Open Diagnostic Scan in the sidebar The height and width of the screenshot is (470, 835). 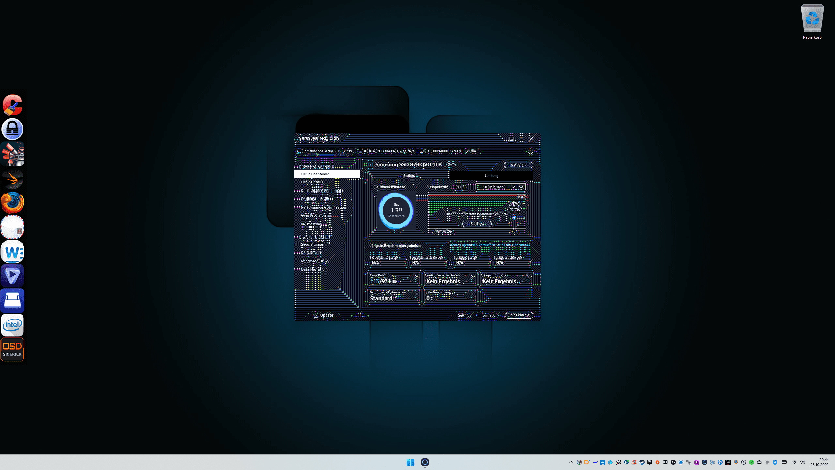[315, 199]
